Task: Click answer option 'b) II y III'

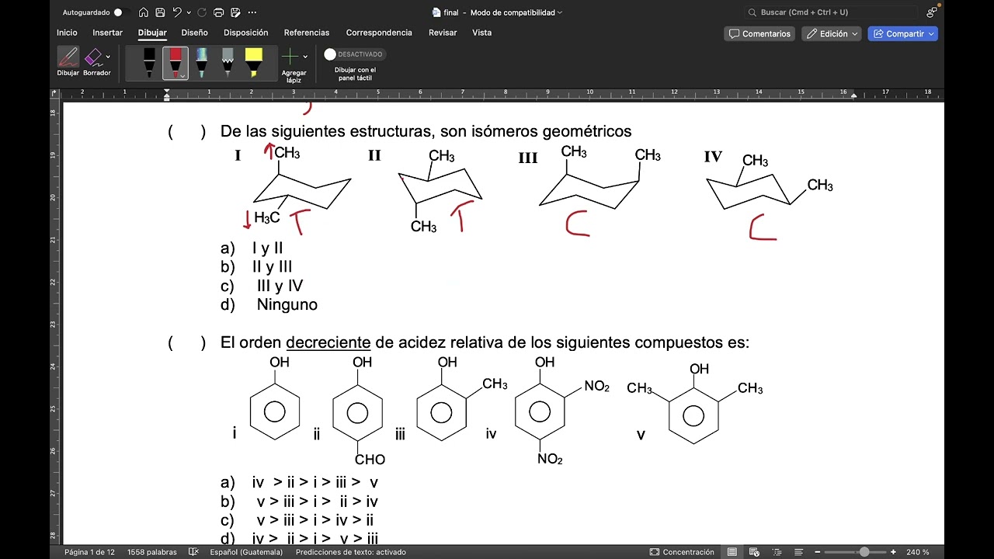Action: [x=256, y=267]
